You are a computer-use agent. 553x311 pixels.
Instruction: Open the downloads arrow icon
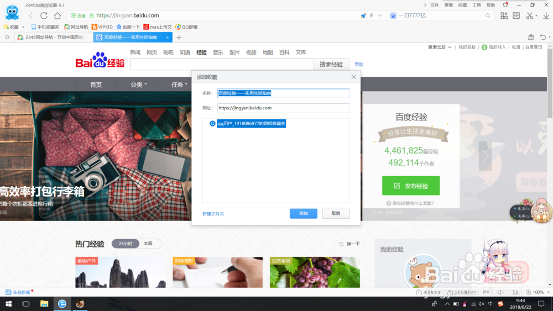point(546,15)
